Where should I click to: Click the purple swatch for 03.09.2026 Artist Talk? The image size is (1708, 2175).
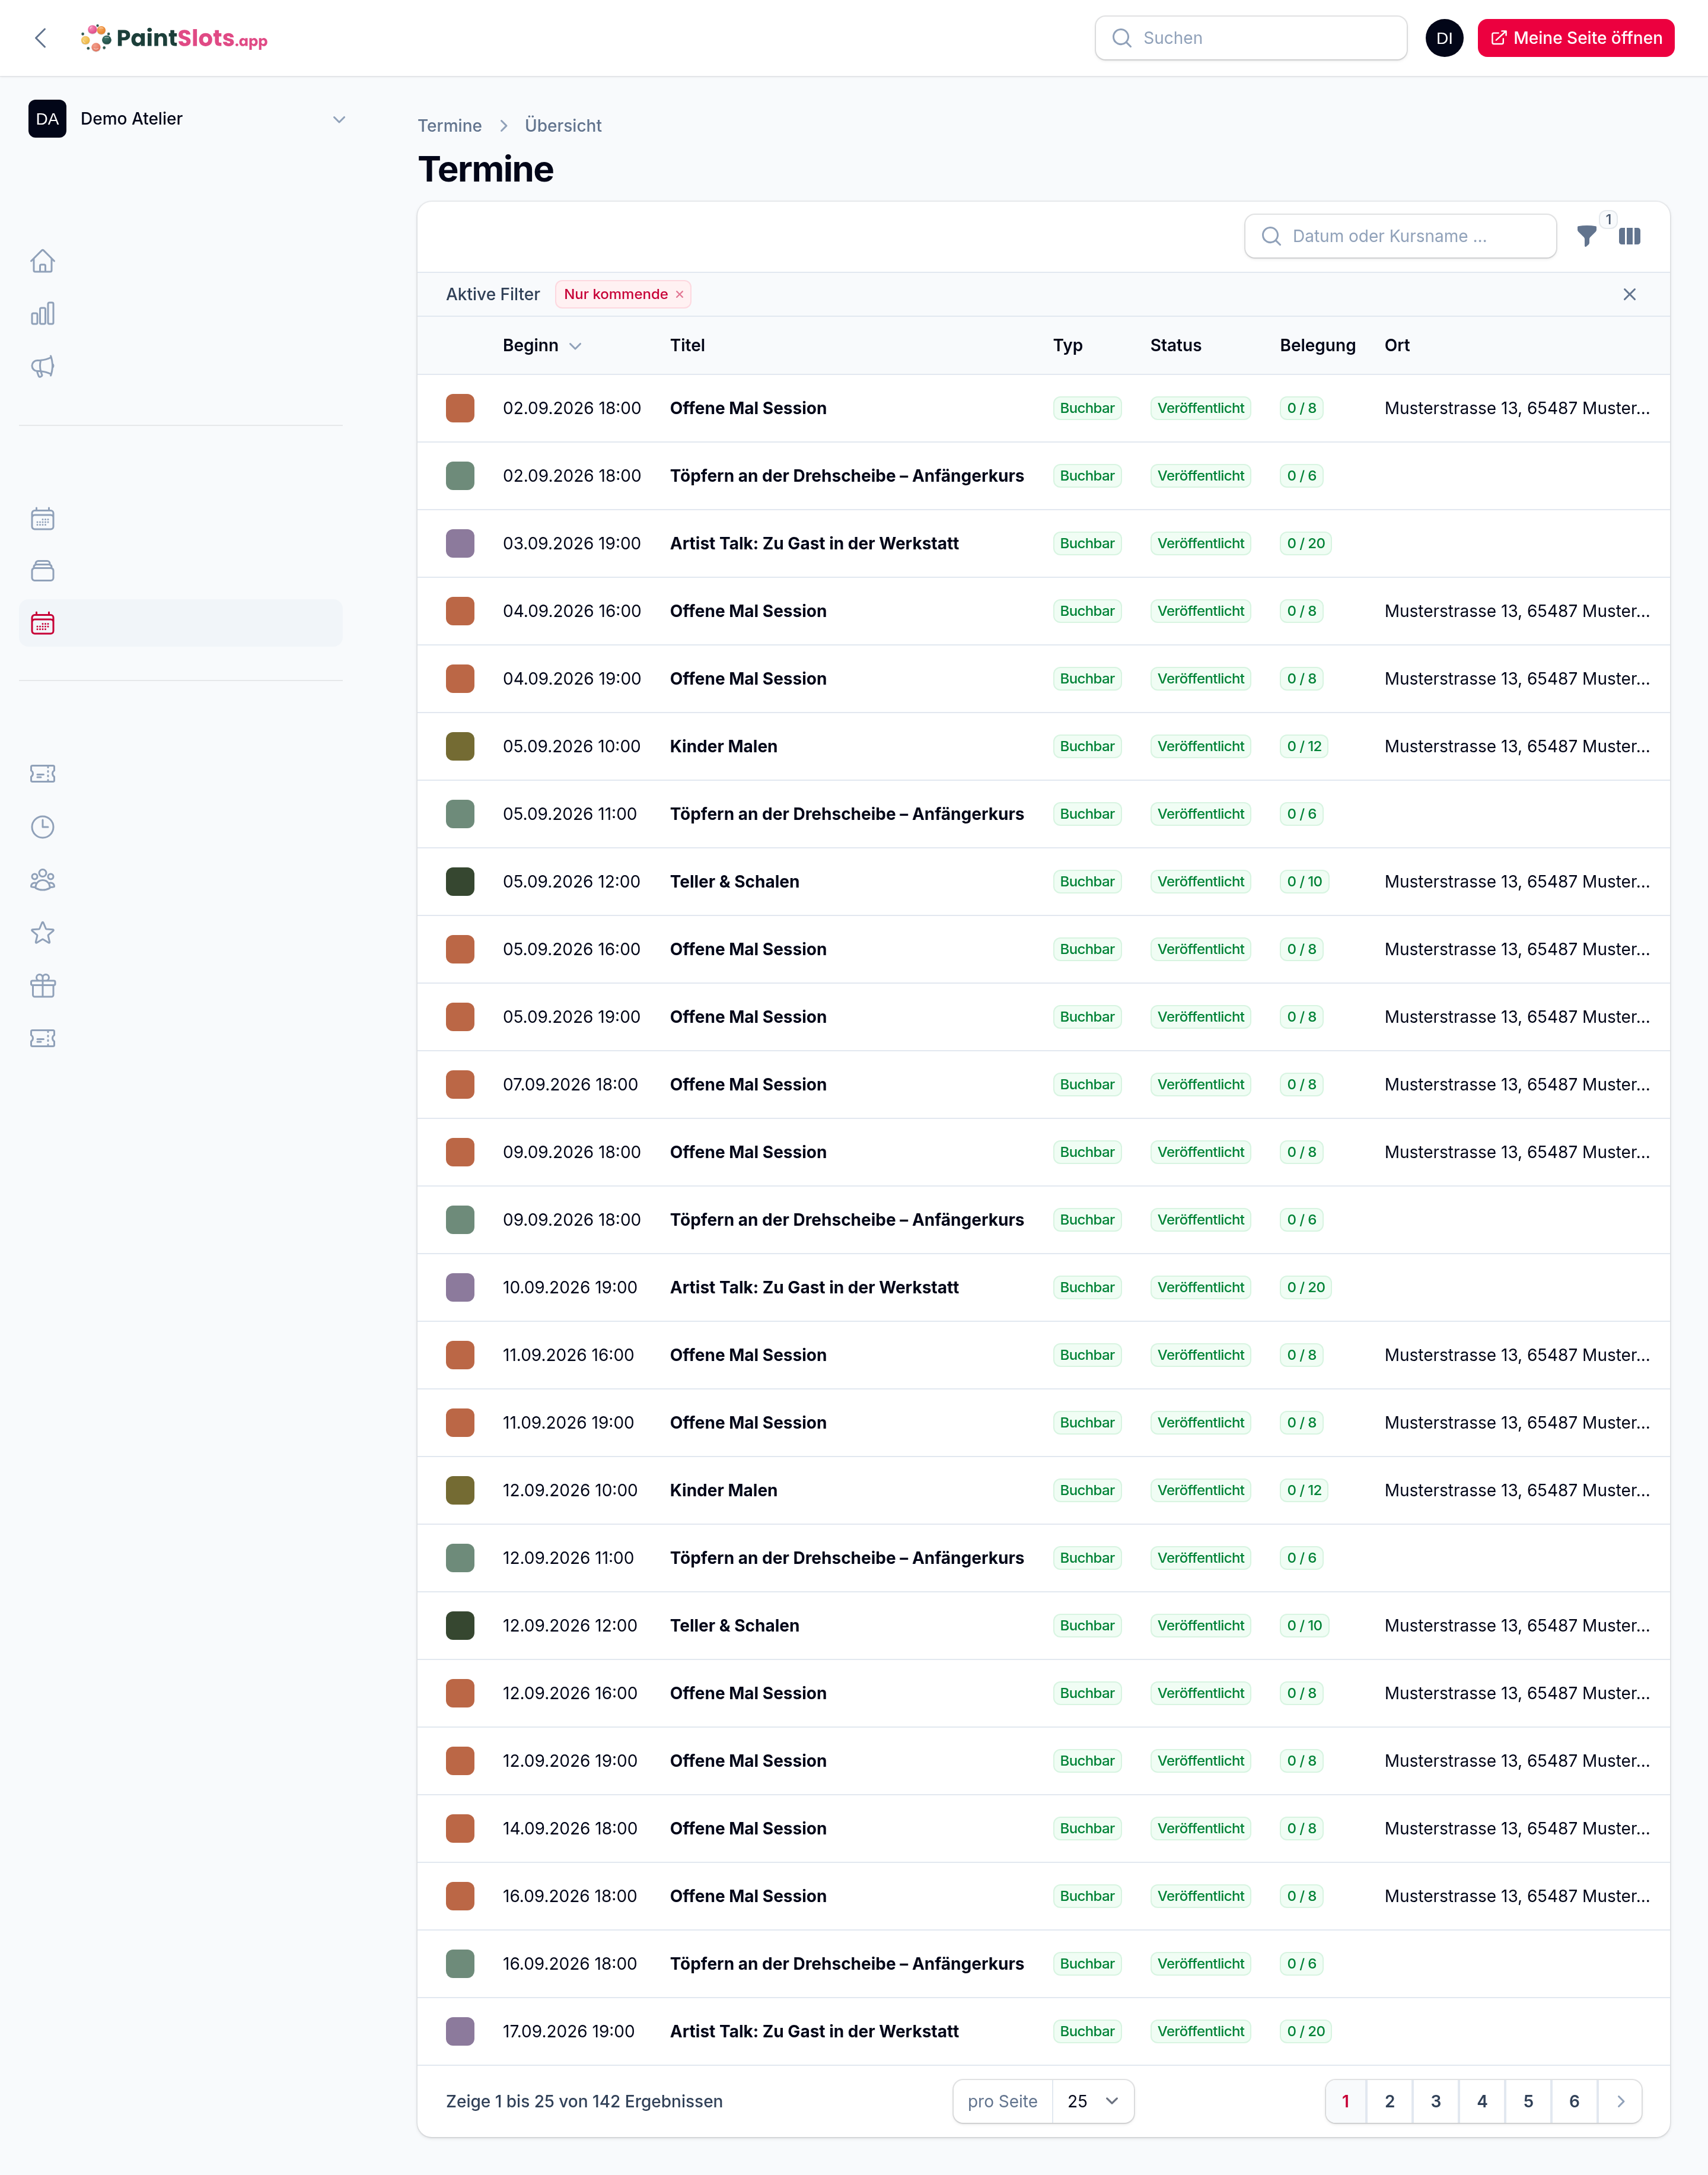[460, 543]
